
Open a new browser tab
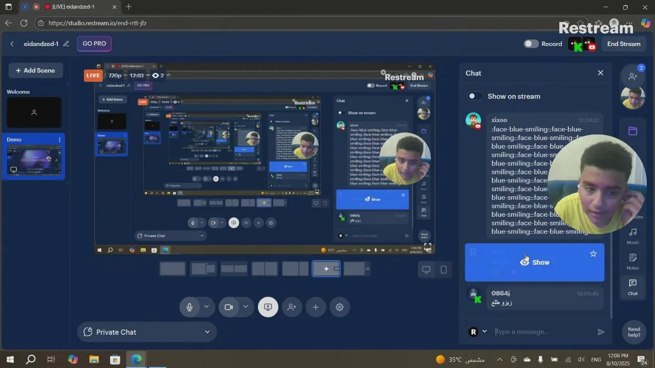[129, 7]
